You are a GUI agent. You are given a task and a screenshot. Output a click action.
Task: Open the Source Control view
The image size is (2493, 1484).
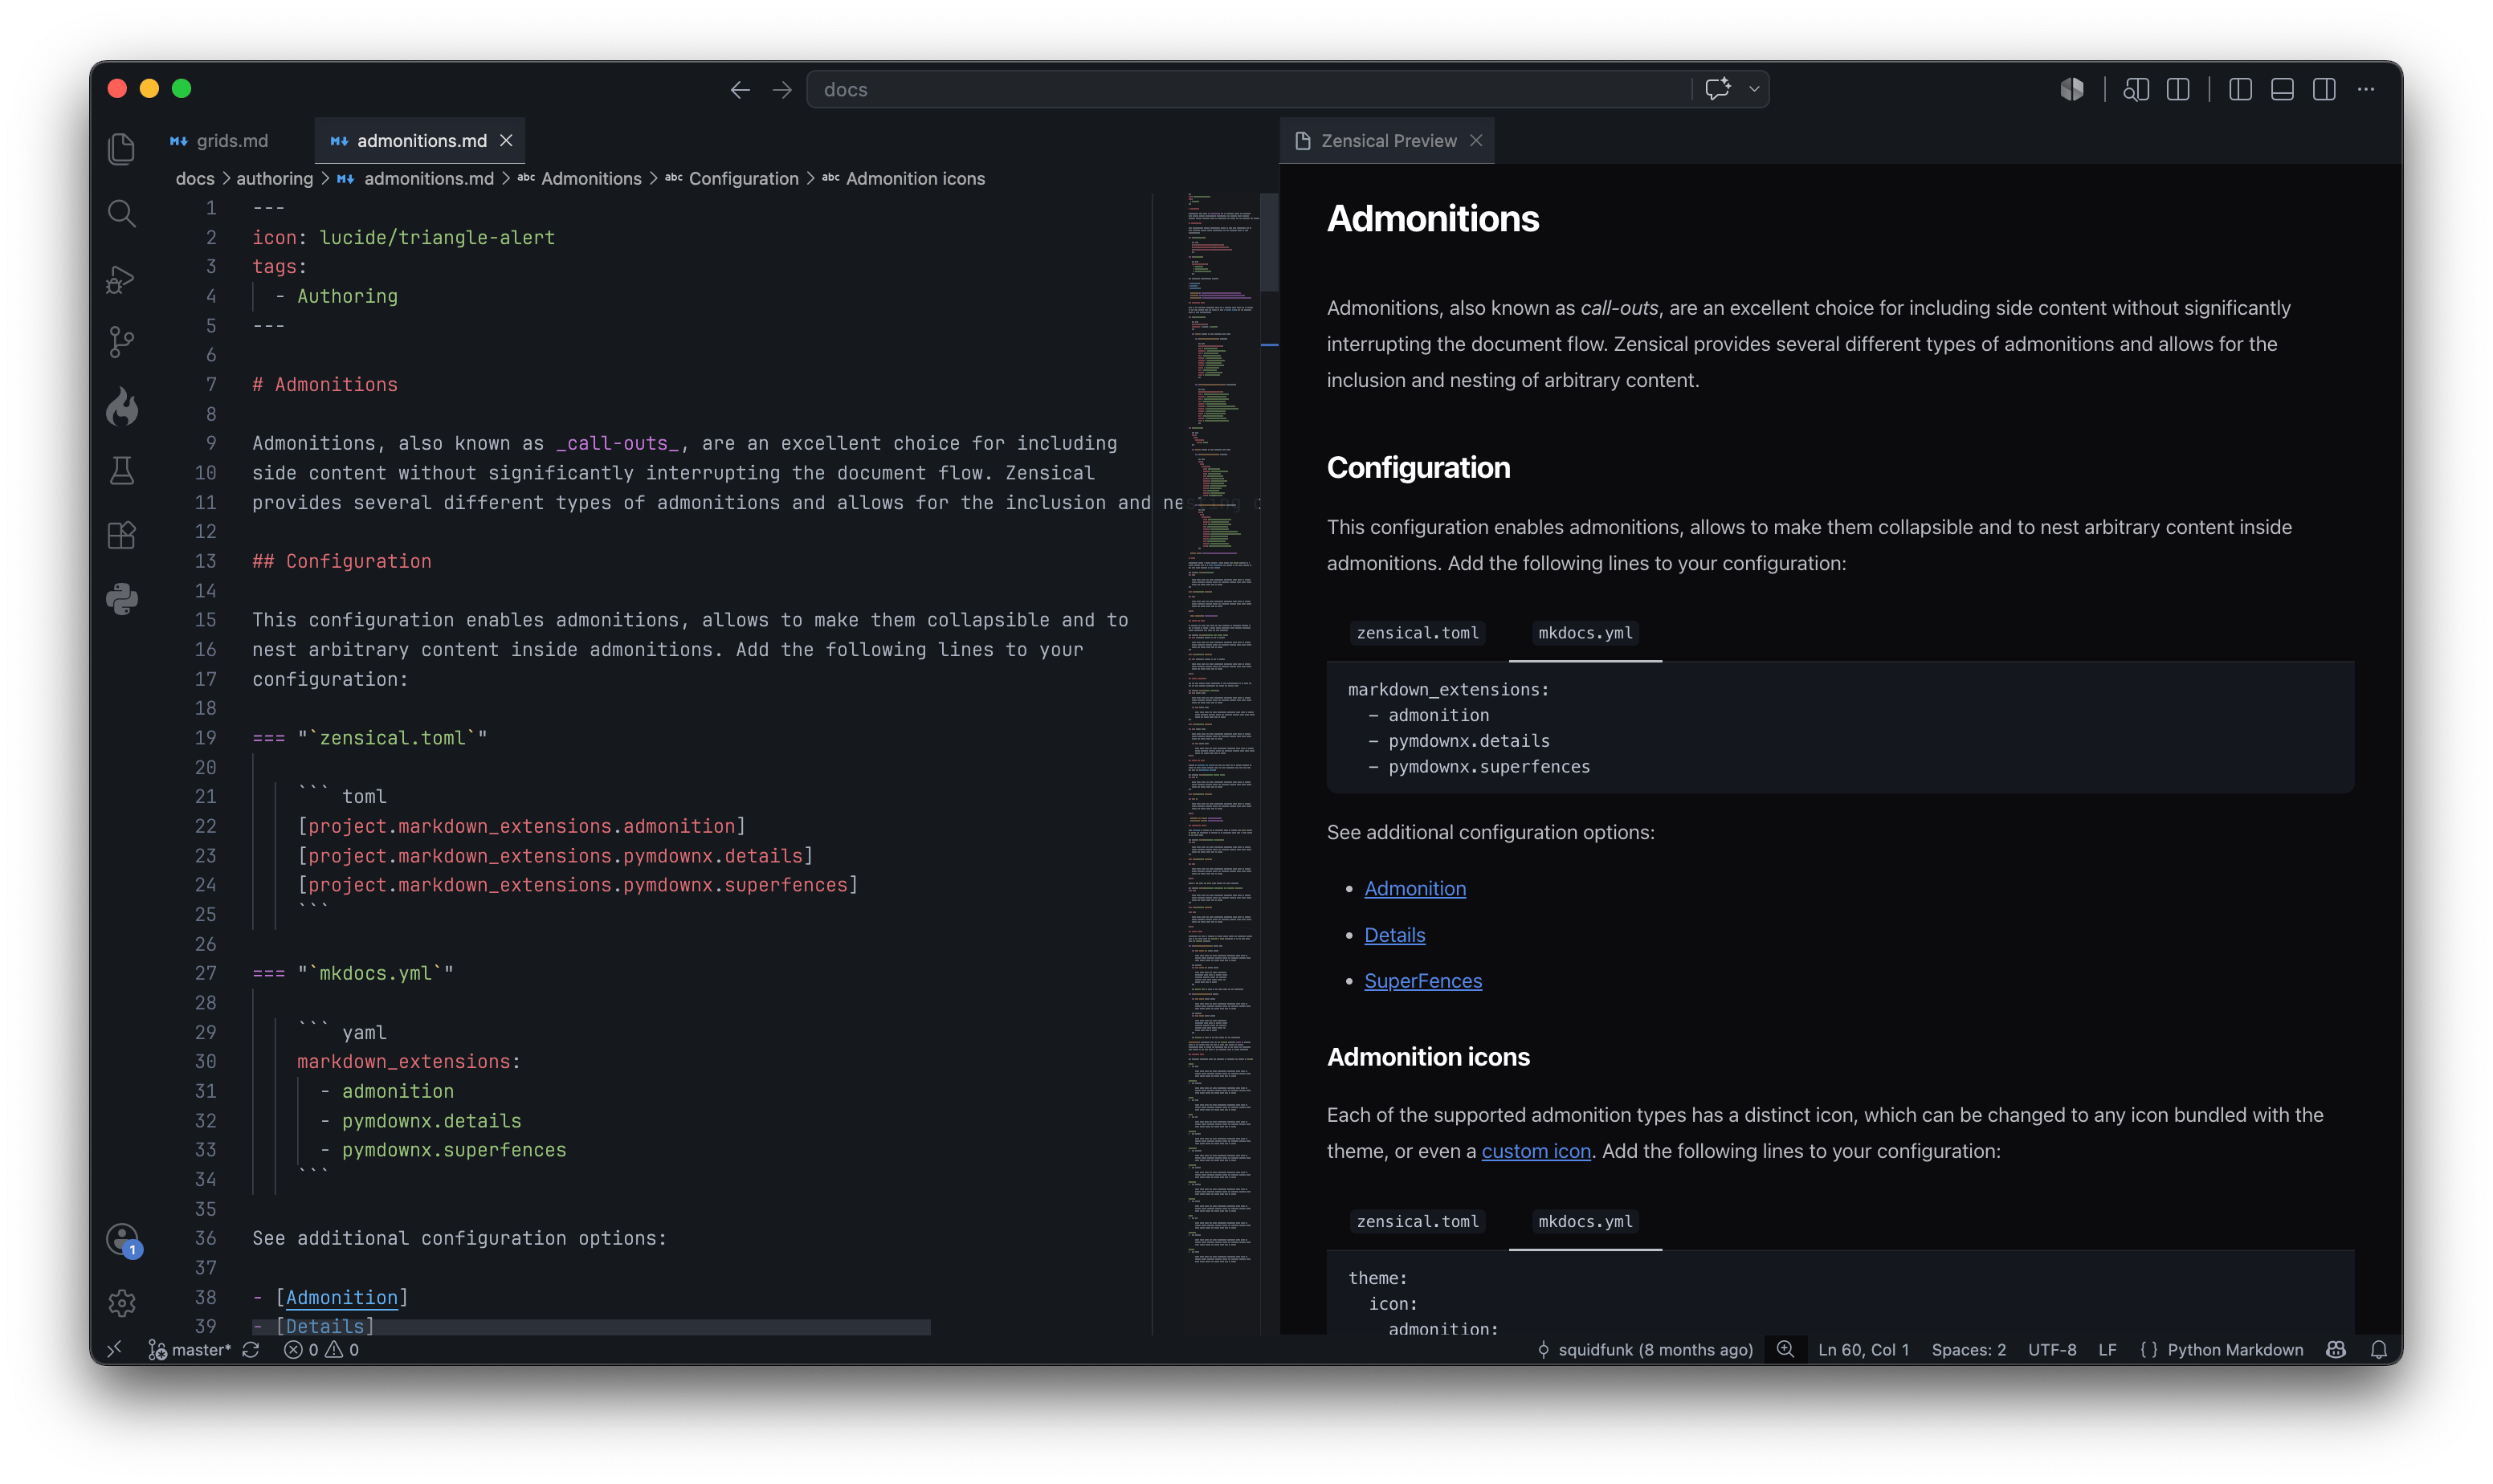point(121,342)
